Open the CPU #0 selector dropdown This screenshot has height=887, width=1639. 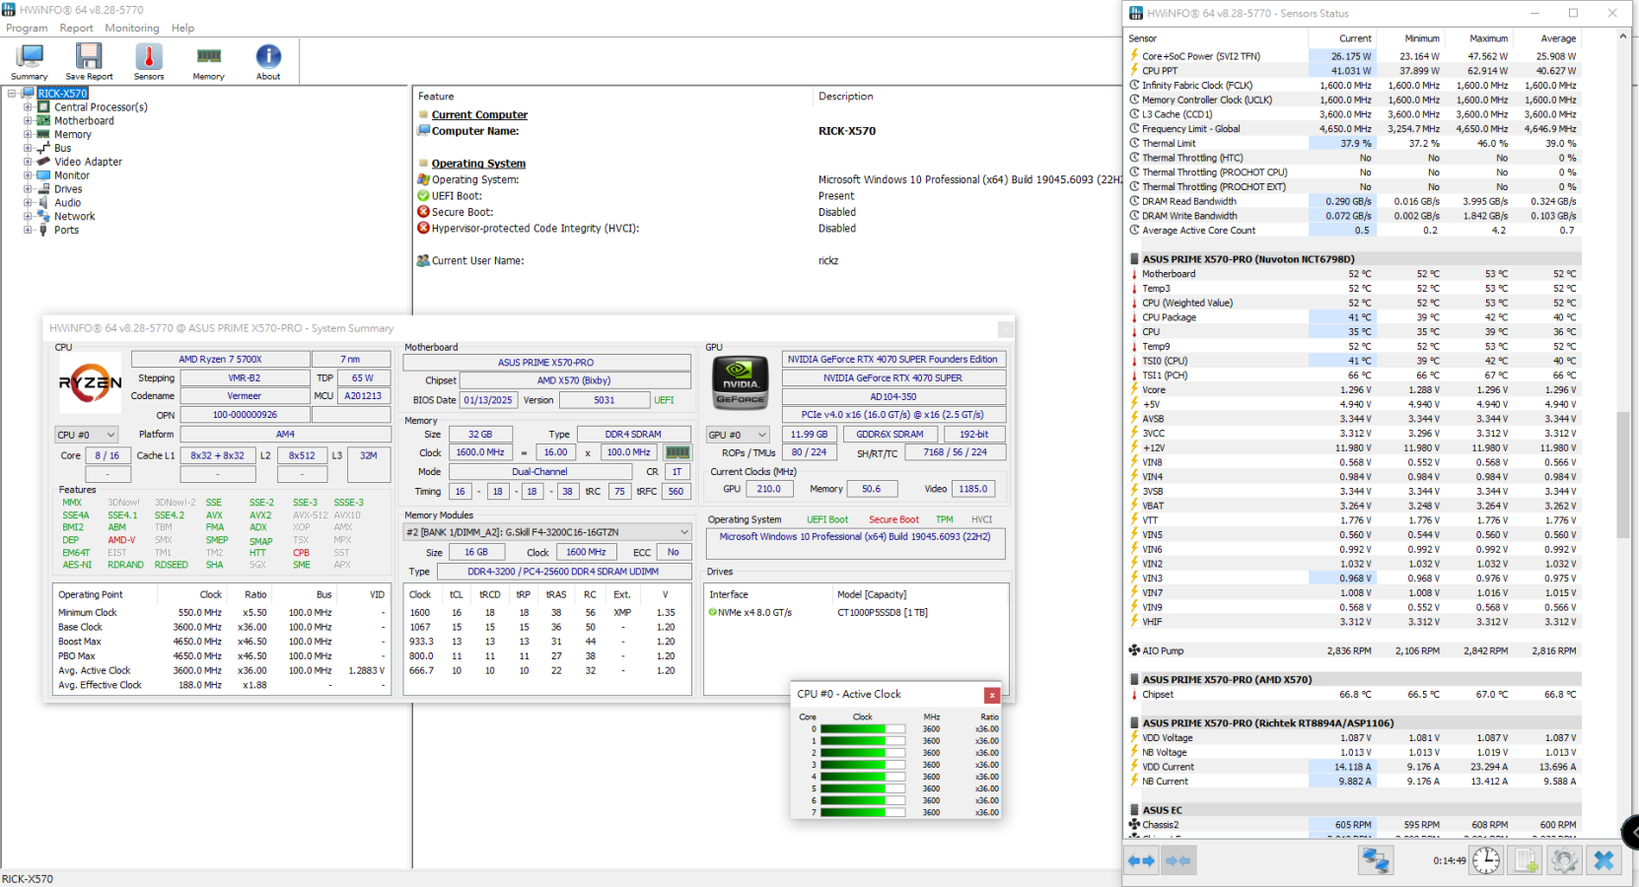pyautogui.click(x=87, y=435)
